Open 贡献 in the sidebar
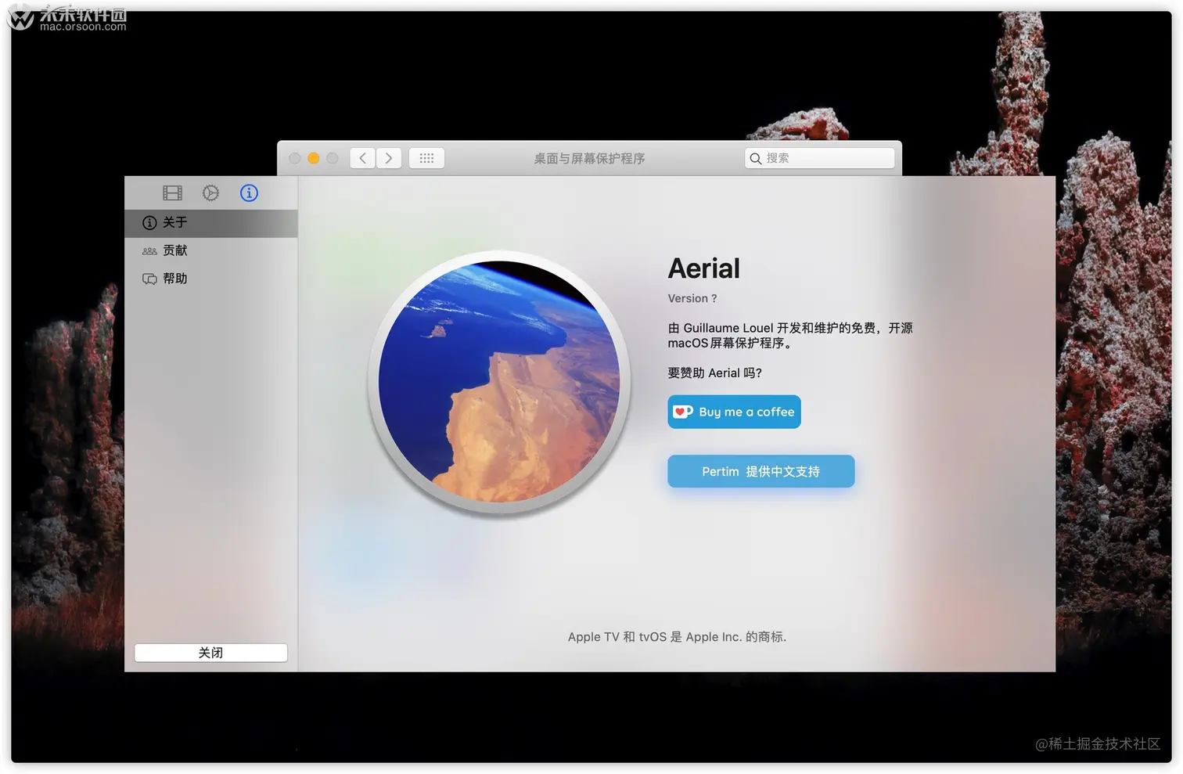 click(x=211, y=250)
